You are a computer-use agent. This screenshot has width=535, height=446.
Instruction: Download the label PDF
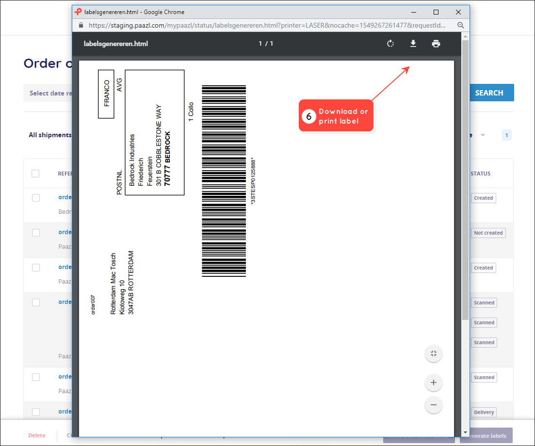[x=413, y=44]
